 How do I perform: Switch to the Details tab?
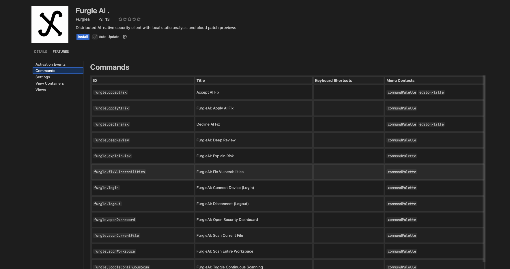coord(41,52)
